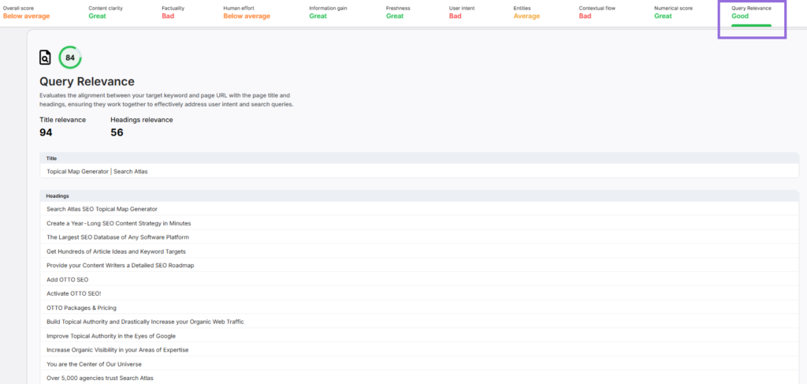Open the Factuality tab

pyautogui.click(x=173, y=13)
